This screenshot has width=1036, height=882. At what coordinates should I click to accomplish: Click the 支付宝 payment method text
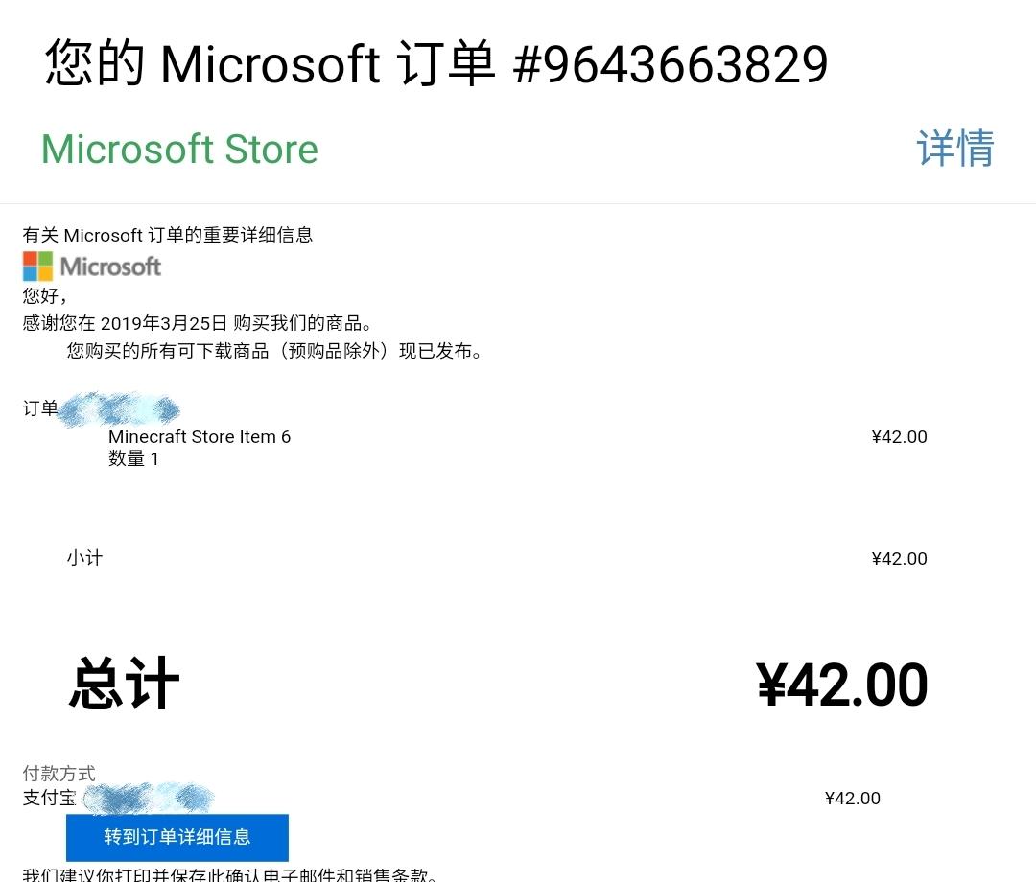pyautogui.click(x=50, y=798)
